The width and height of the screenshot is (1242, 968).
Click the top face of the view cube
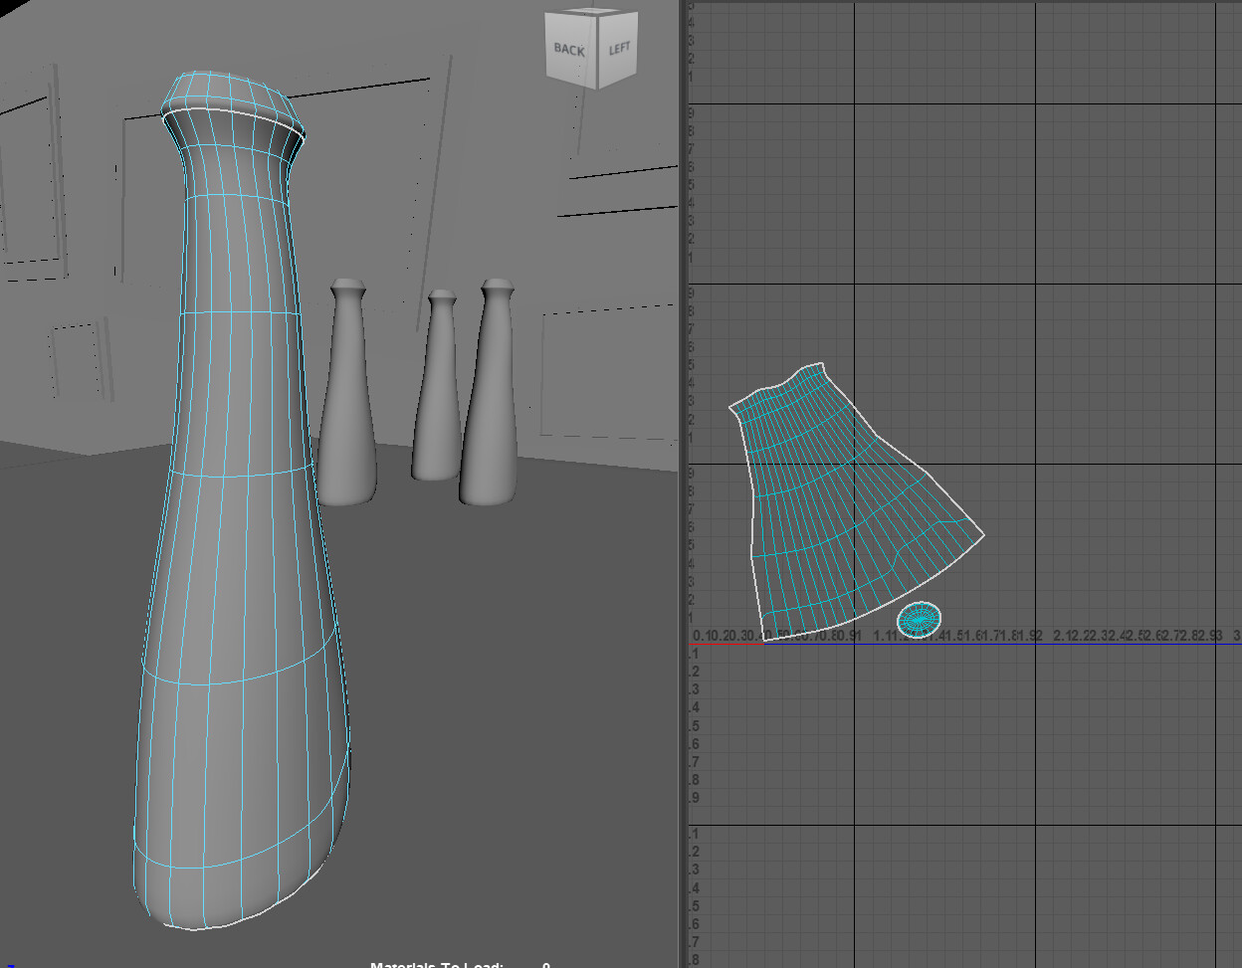[592, 12]
